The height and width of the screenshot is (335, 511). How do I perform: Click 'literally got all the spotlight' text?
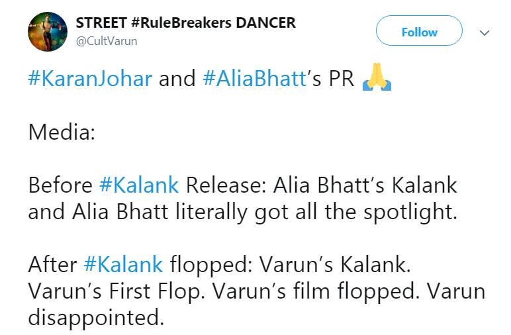(316, 213)
